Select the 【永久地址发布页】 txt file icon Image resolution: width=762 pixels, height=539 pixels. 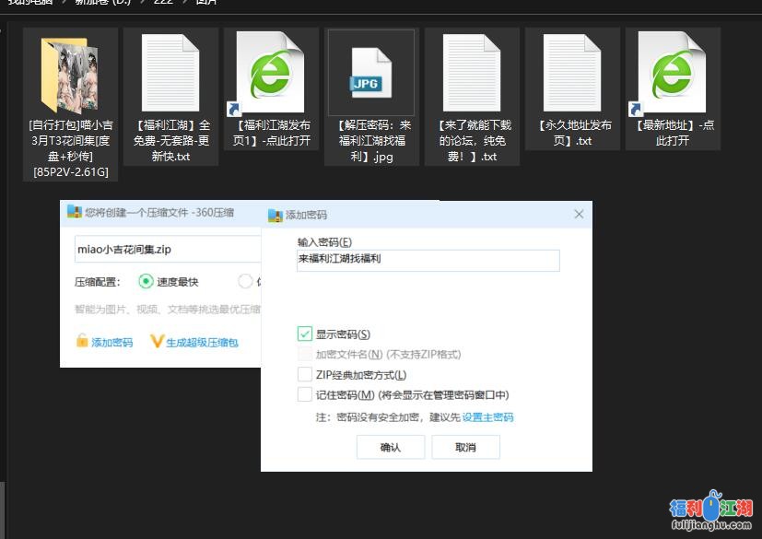572,73
